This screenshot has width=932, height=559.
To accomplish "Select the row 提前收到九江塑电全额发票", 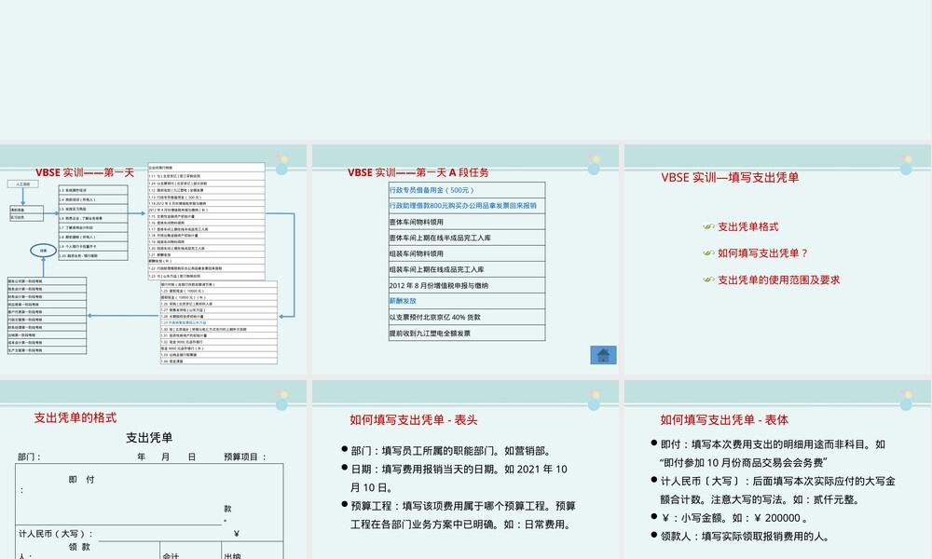I will coord(467,334).
